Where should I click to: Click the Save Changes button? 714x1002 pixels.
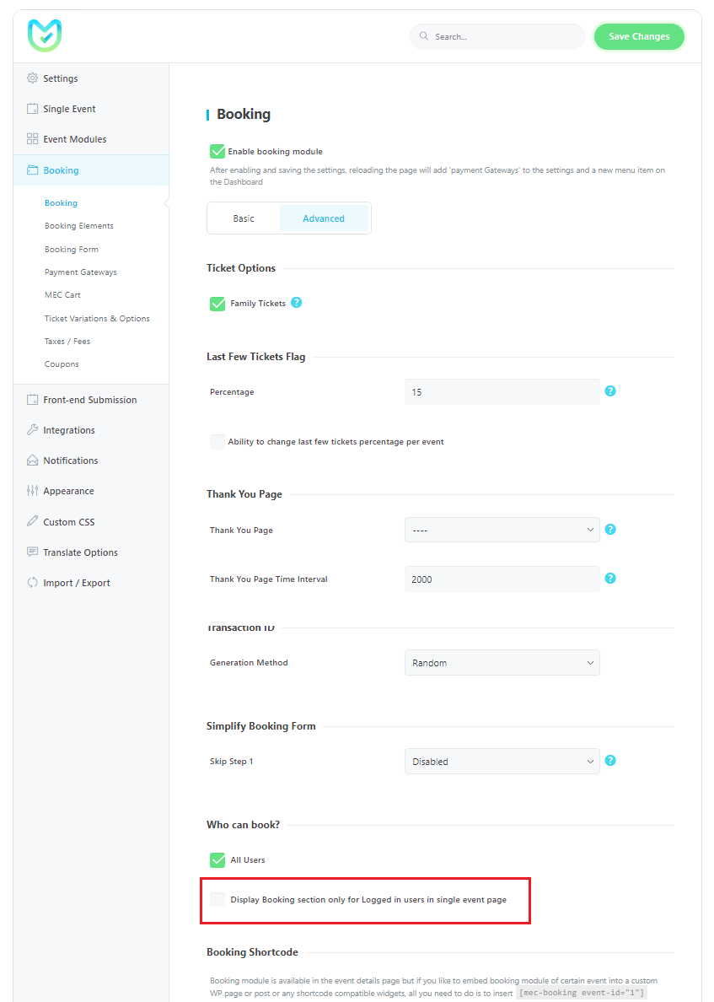click(639, 36)
